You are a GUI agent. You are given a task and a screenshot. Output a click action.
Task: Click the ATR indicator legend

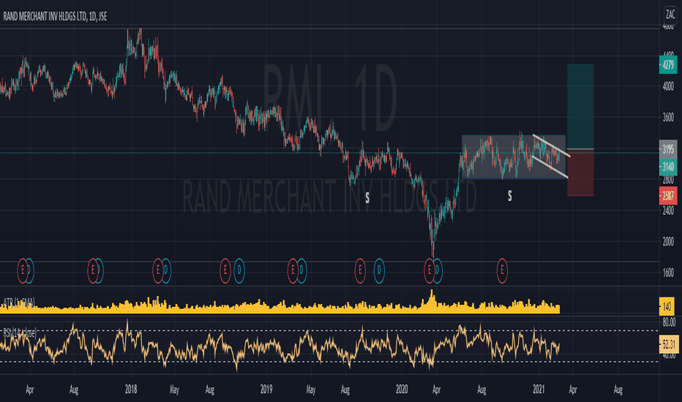[19, 302]
